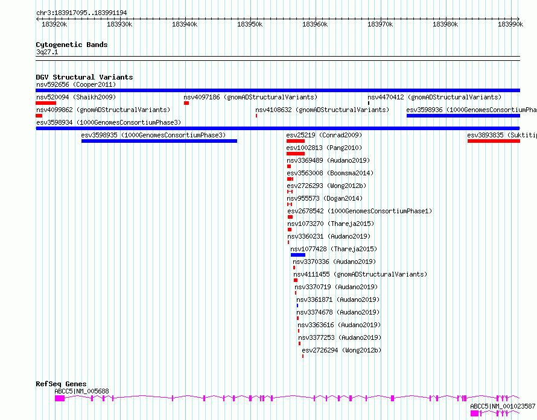
Task: Select the Cytogenetic Bands track title
Action: click(x=72, y=45)
